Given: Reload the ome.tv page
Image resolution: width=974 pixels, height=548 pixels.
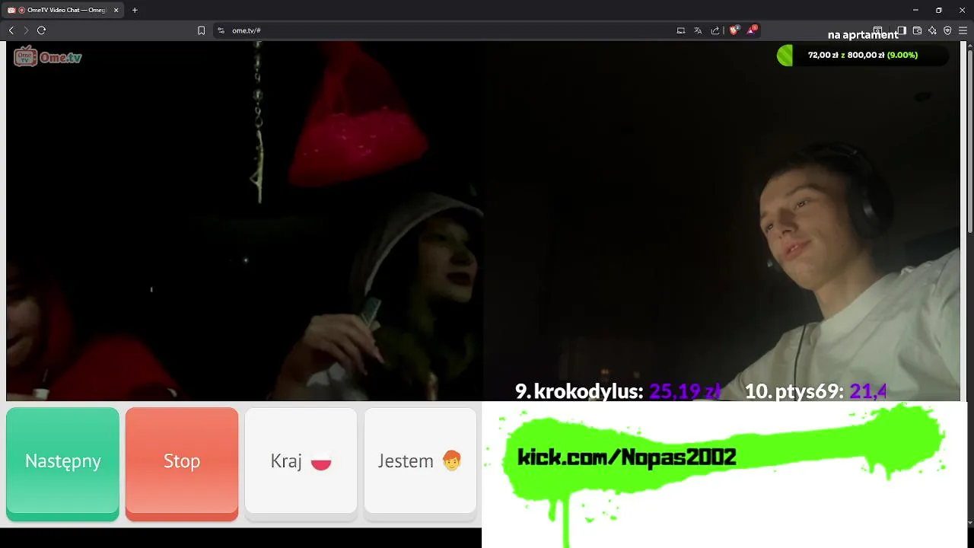Looking at the screenshot, I should click(41, 30).
